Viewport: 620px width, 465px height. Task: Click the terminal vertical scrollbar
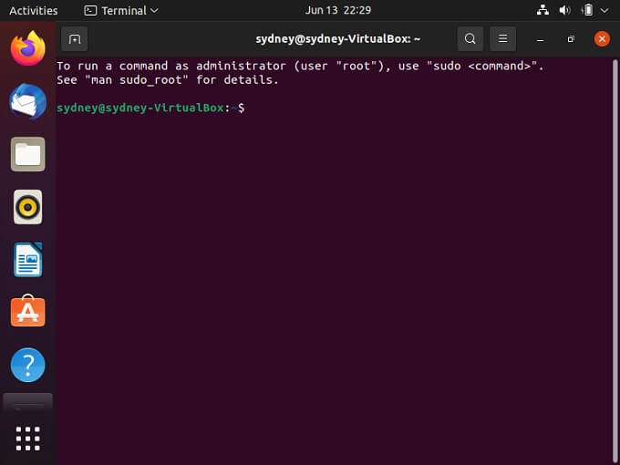(x=615, y=261)
